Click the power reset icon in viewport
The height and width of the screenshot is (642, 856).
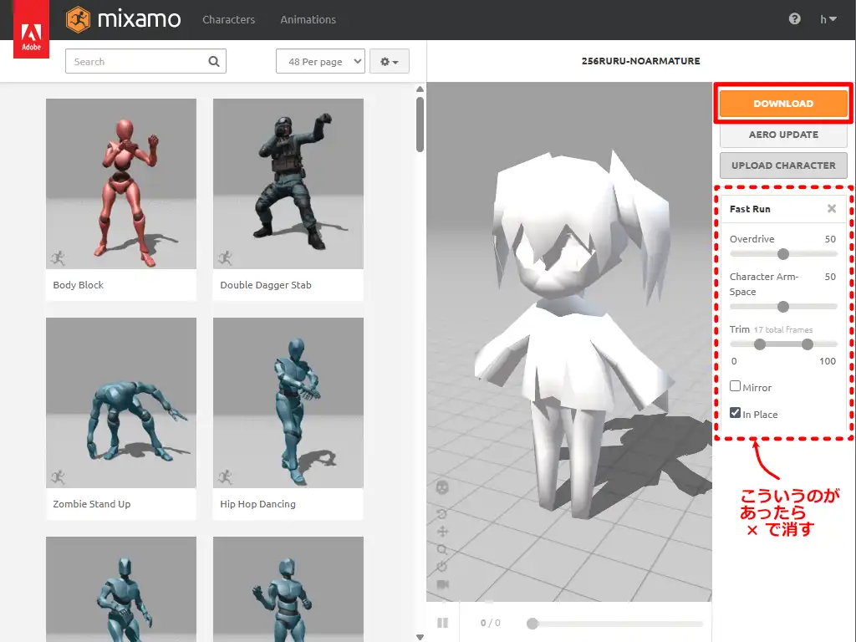click(442, 567)
